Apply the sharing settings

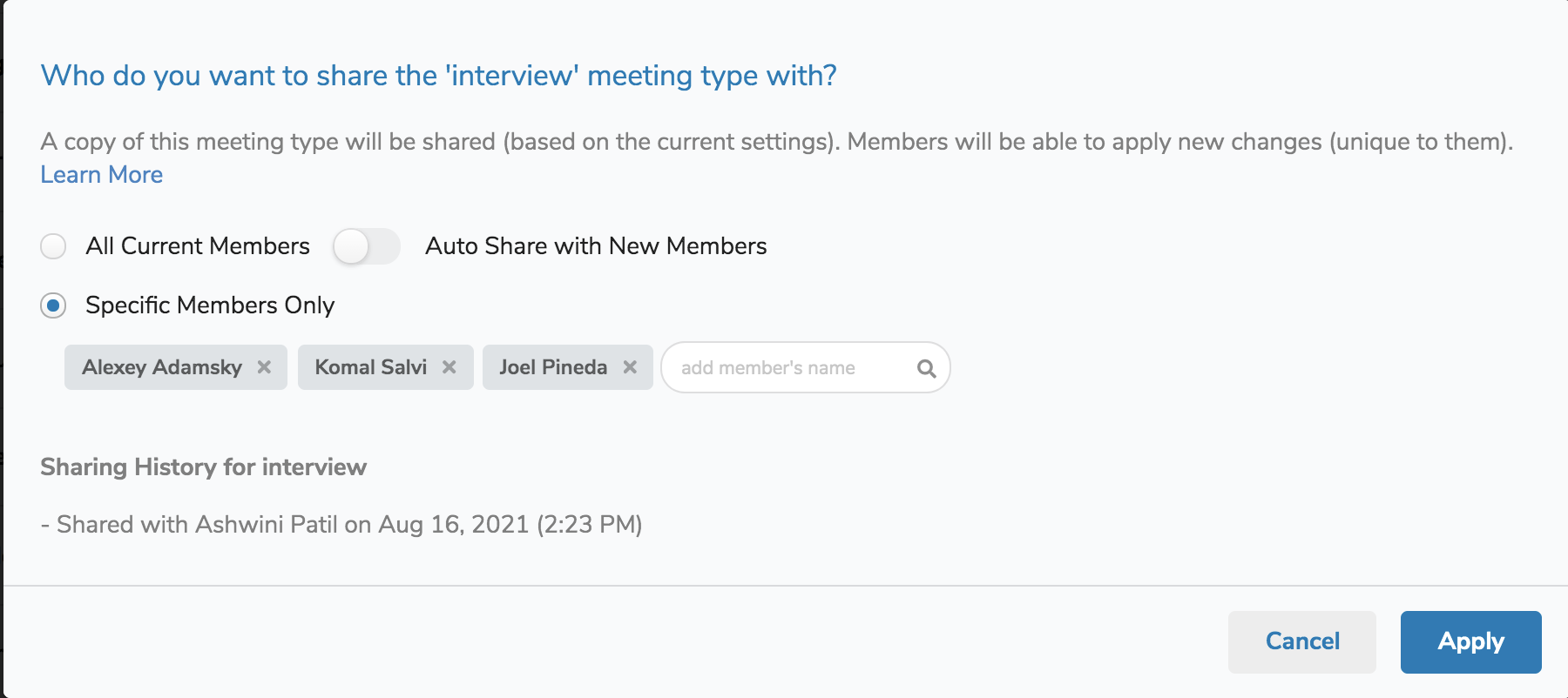(x=1470, y=641)
